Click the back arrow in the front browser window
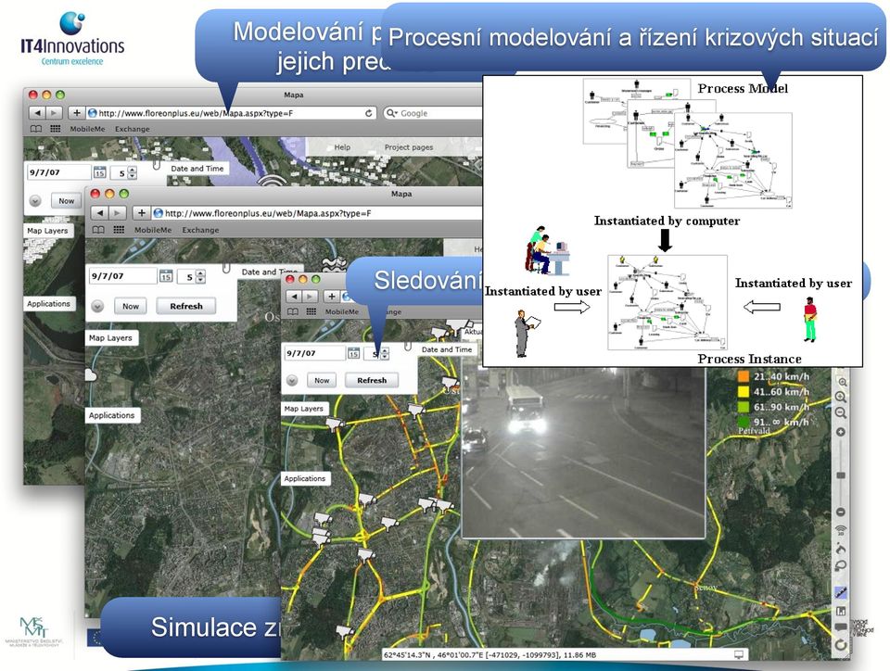Screen dimensions: 890x671 tap(295, 296)
